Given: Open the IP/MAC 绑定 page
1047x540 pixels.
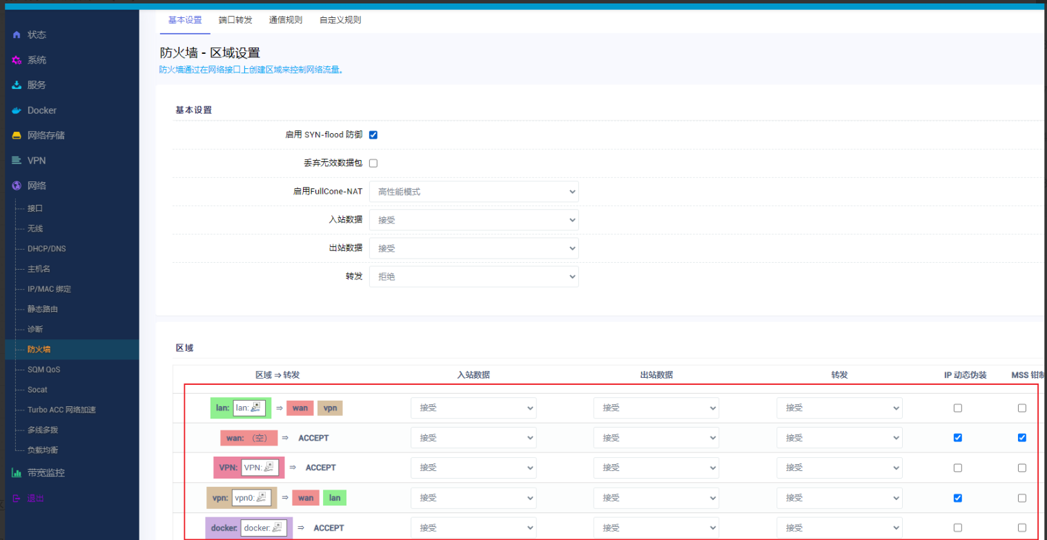Looking at the screenshot, I should tap(49, 289).
